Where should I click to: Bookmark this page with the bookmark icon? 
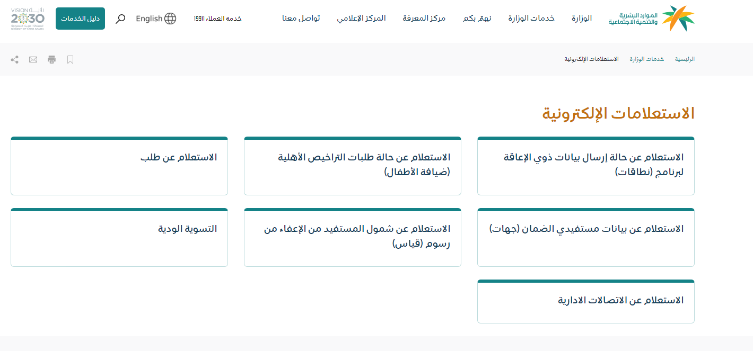click(70, 60)
